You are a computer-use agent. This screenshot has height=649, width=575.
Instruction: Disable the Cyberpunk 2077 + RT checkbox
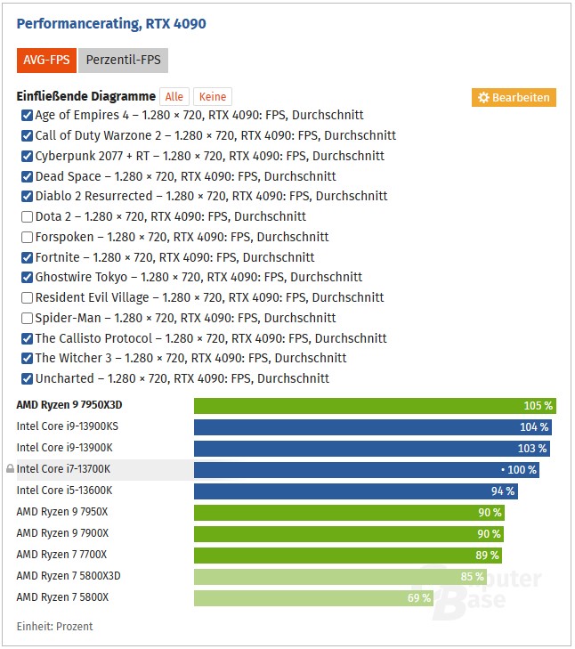[x=27, y=156]
